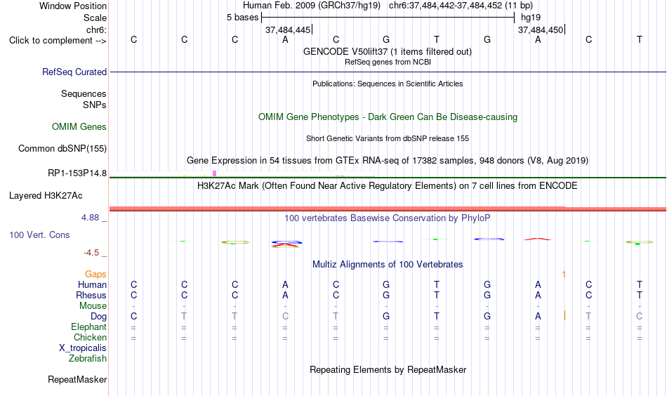Click 'Basewise Conservation by PhyloP' title

[387, 218]
